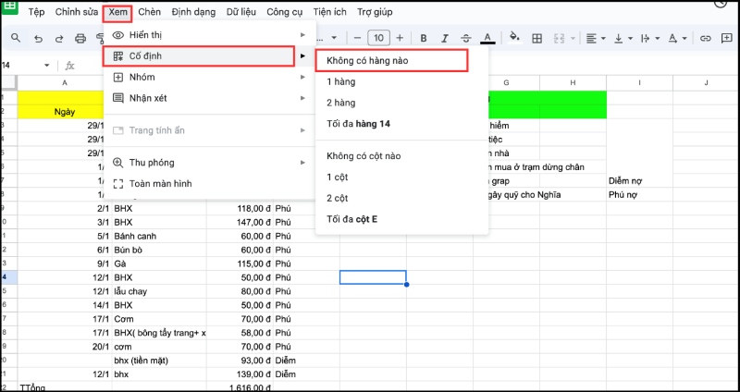Click the cell containing Phú nợ
This screenshot has height=392, width=740.
639,194
